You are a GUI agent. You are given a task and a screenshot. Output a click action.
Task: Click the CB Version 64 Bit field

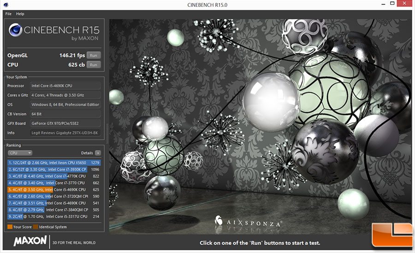[65, 114]
